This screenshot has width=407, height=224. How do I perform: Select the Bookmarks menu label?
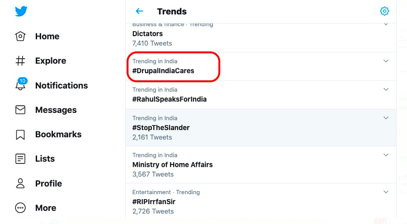click(x=58, y=135)
